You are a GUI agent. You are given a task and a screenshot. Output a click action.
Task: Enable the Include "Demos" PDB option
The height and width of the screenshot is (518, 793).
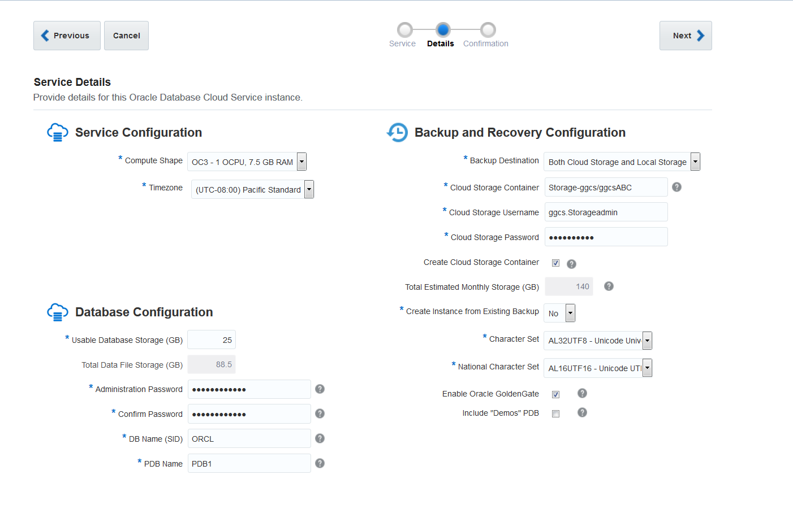click(x=555, y=413)
